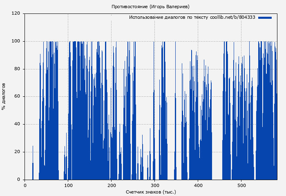Click the y-axis label "% диалогов"
Image resolution: width=286 pixels, height=196 pixels.
tap(4, 96)
